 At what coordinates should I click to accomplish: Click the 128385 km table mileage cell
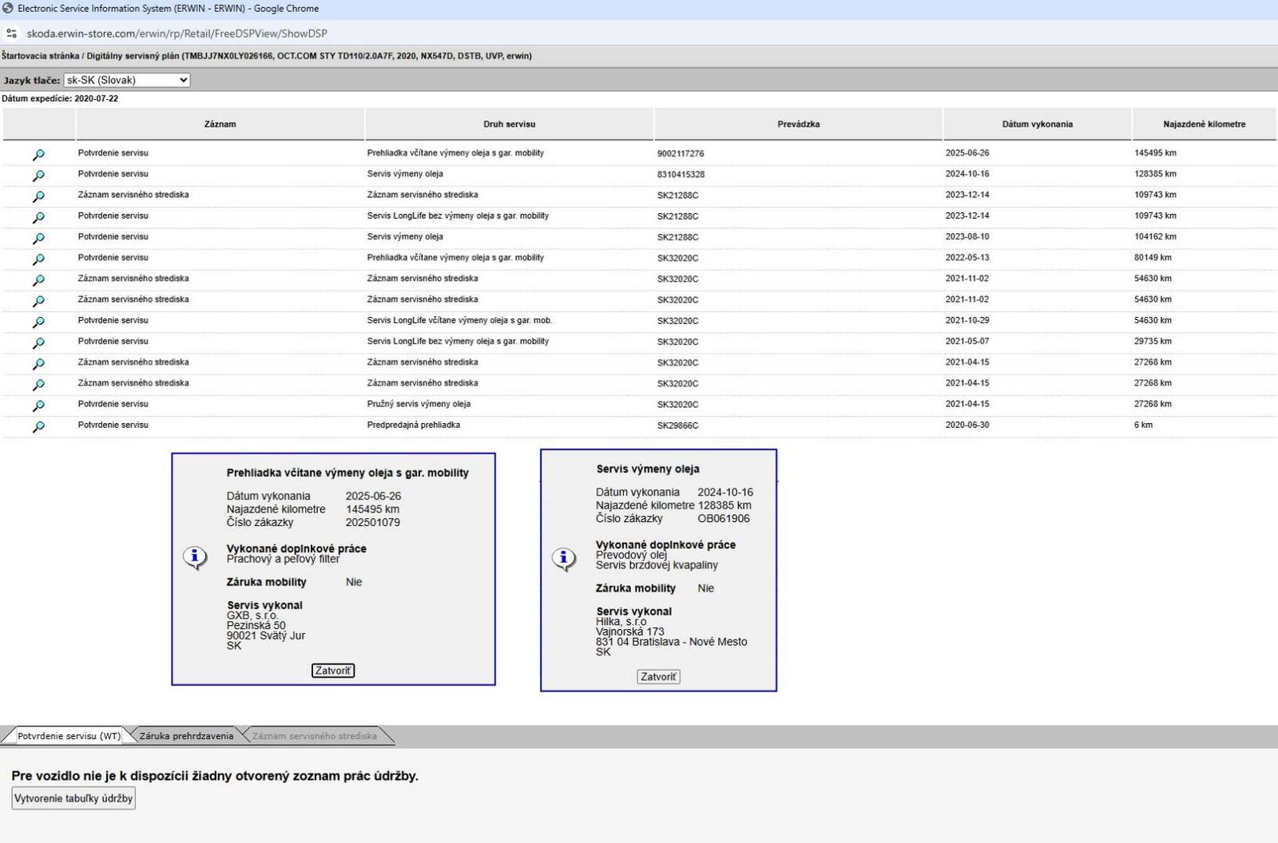point(1155,173)
